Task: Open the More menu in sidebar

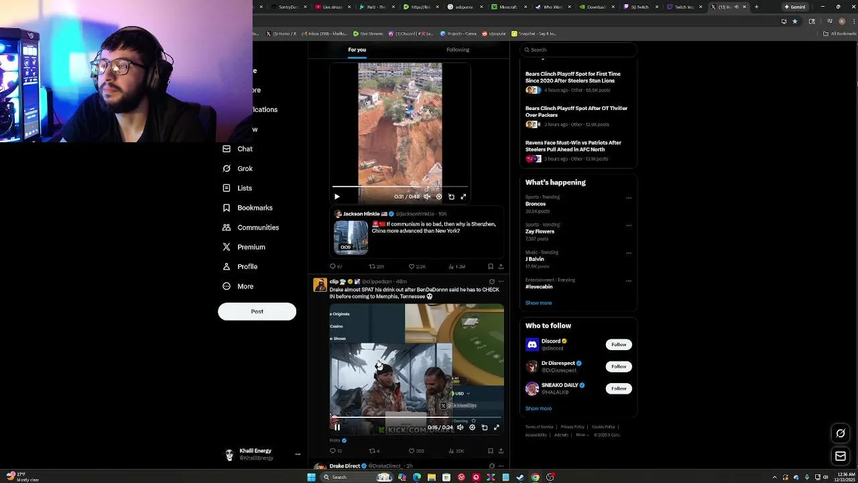Action: tap(238, 286)
